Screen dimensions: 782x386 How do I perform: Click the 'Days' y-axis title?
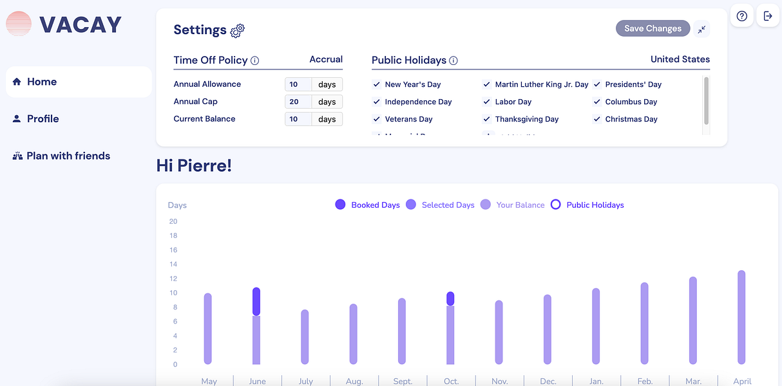(x=177, y=205)
